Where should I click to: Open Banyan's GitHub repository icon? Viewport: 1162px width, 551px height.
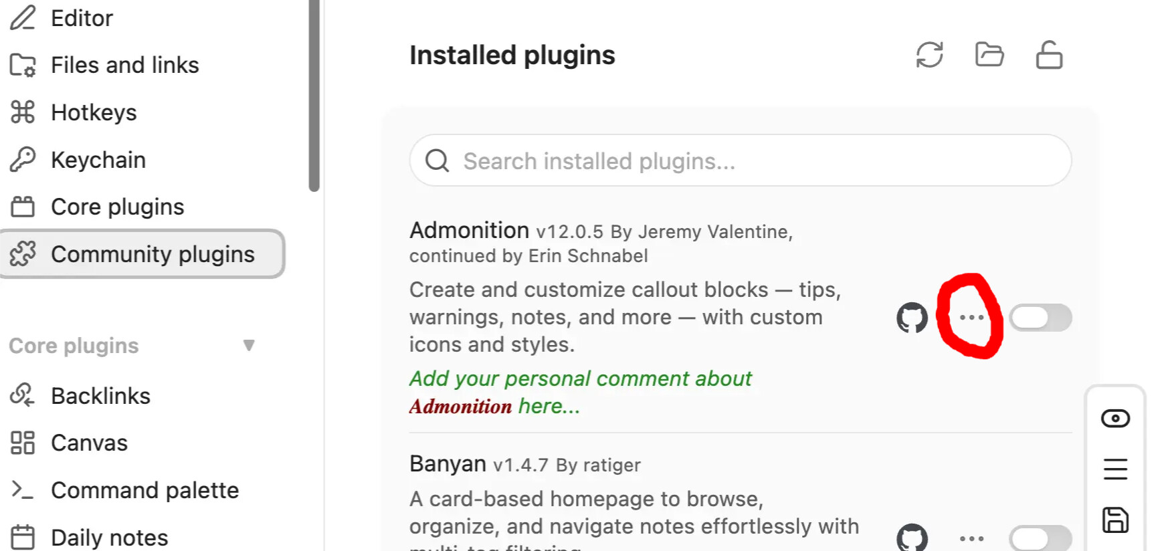912,538
